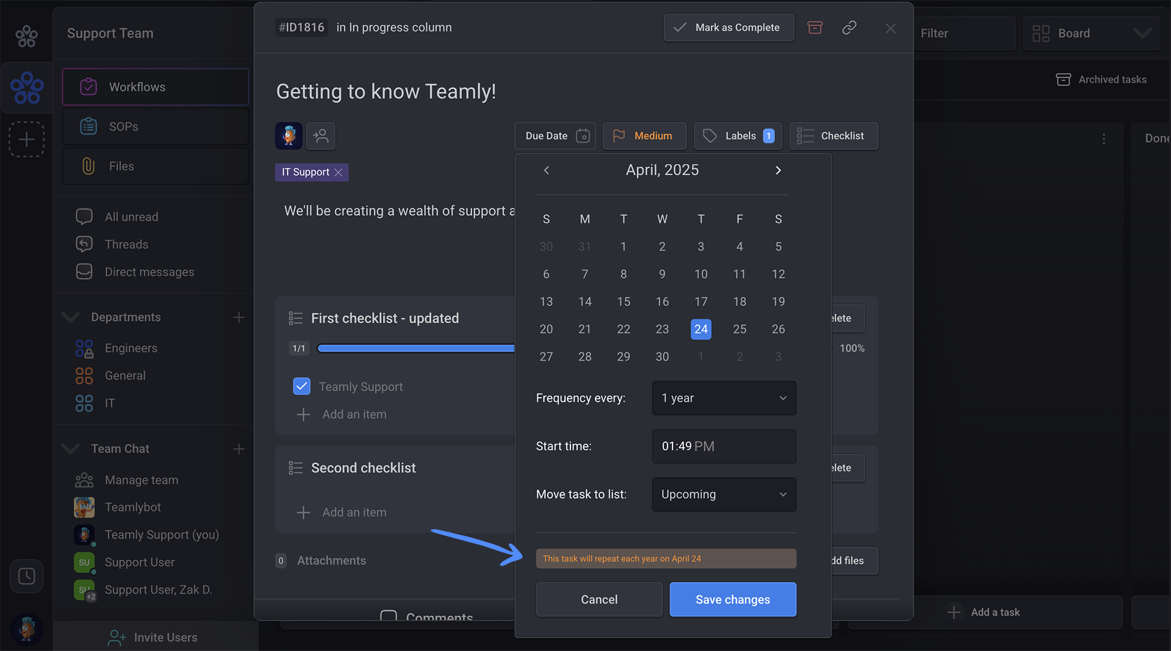
Task: Click Cancel in the date picker
Action: click(599, 599)
